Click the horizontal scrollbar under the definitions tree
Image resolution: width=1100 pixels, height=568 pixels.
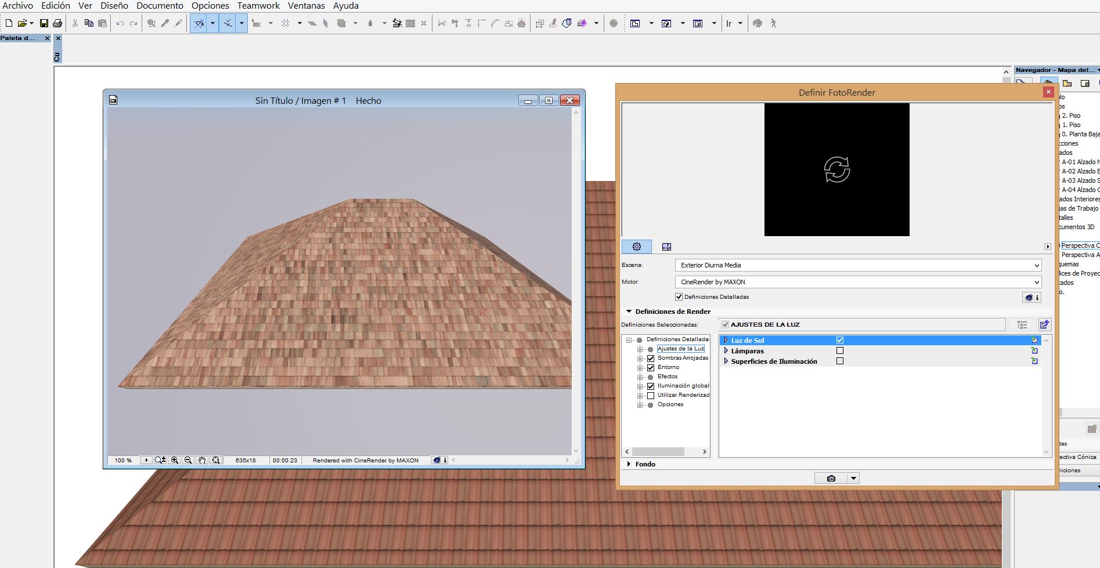pyautogui.click(x=658, y=451)
